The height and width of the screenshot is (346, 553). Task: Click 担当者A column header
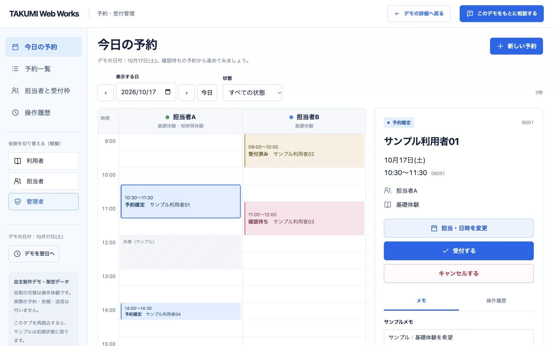pyautogui.click(x=180, y=121)
